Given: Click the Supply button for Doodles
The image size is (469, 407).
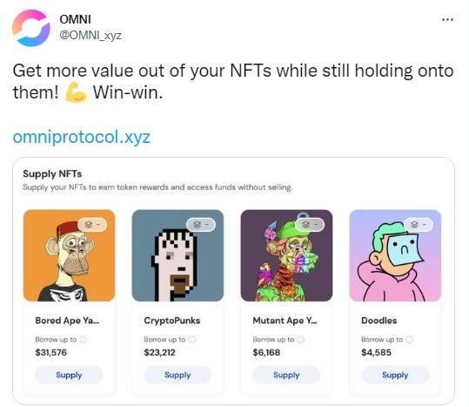Looking at the screenshot, I should click(x=395, y=375).
